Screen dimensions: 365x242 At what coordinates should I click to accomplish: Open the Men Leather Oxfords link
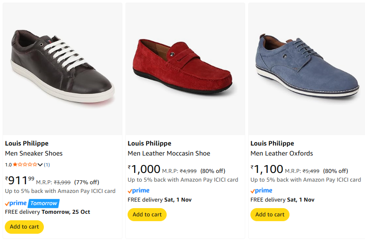(x=282, y=153)
